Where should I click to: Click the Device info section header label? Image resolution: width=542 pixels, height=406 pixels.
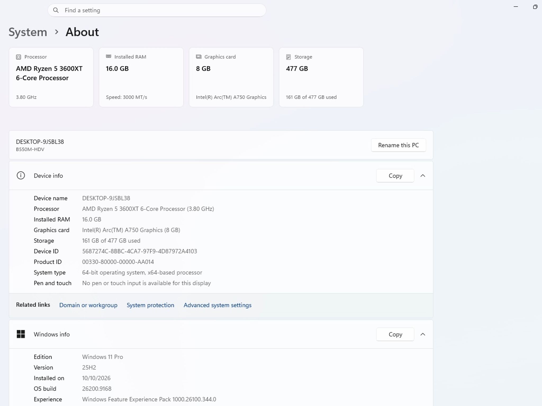pyautogui.click(x=48, y=176)
